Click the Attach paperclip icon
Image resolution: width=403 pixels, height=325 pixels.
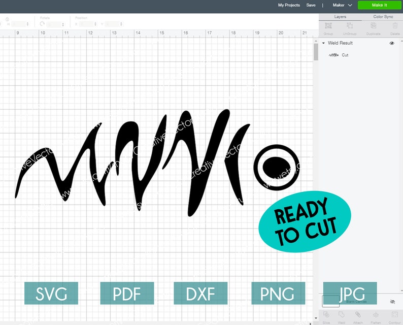[x=358, y=314]
